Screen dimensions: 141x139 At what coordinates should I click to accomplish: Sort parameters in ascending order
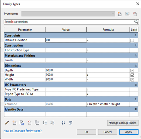point(63,123)
